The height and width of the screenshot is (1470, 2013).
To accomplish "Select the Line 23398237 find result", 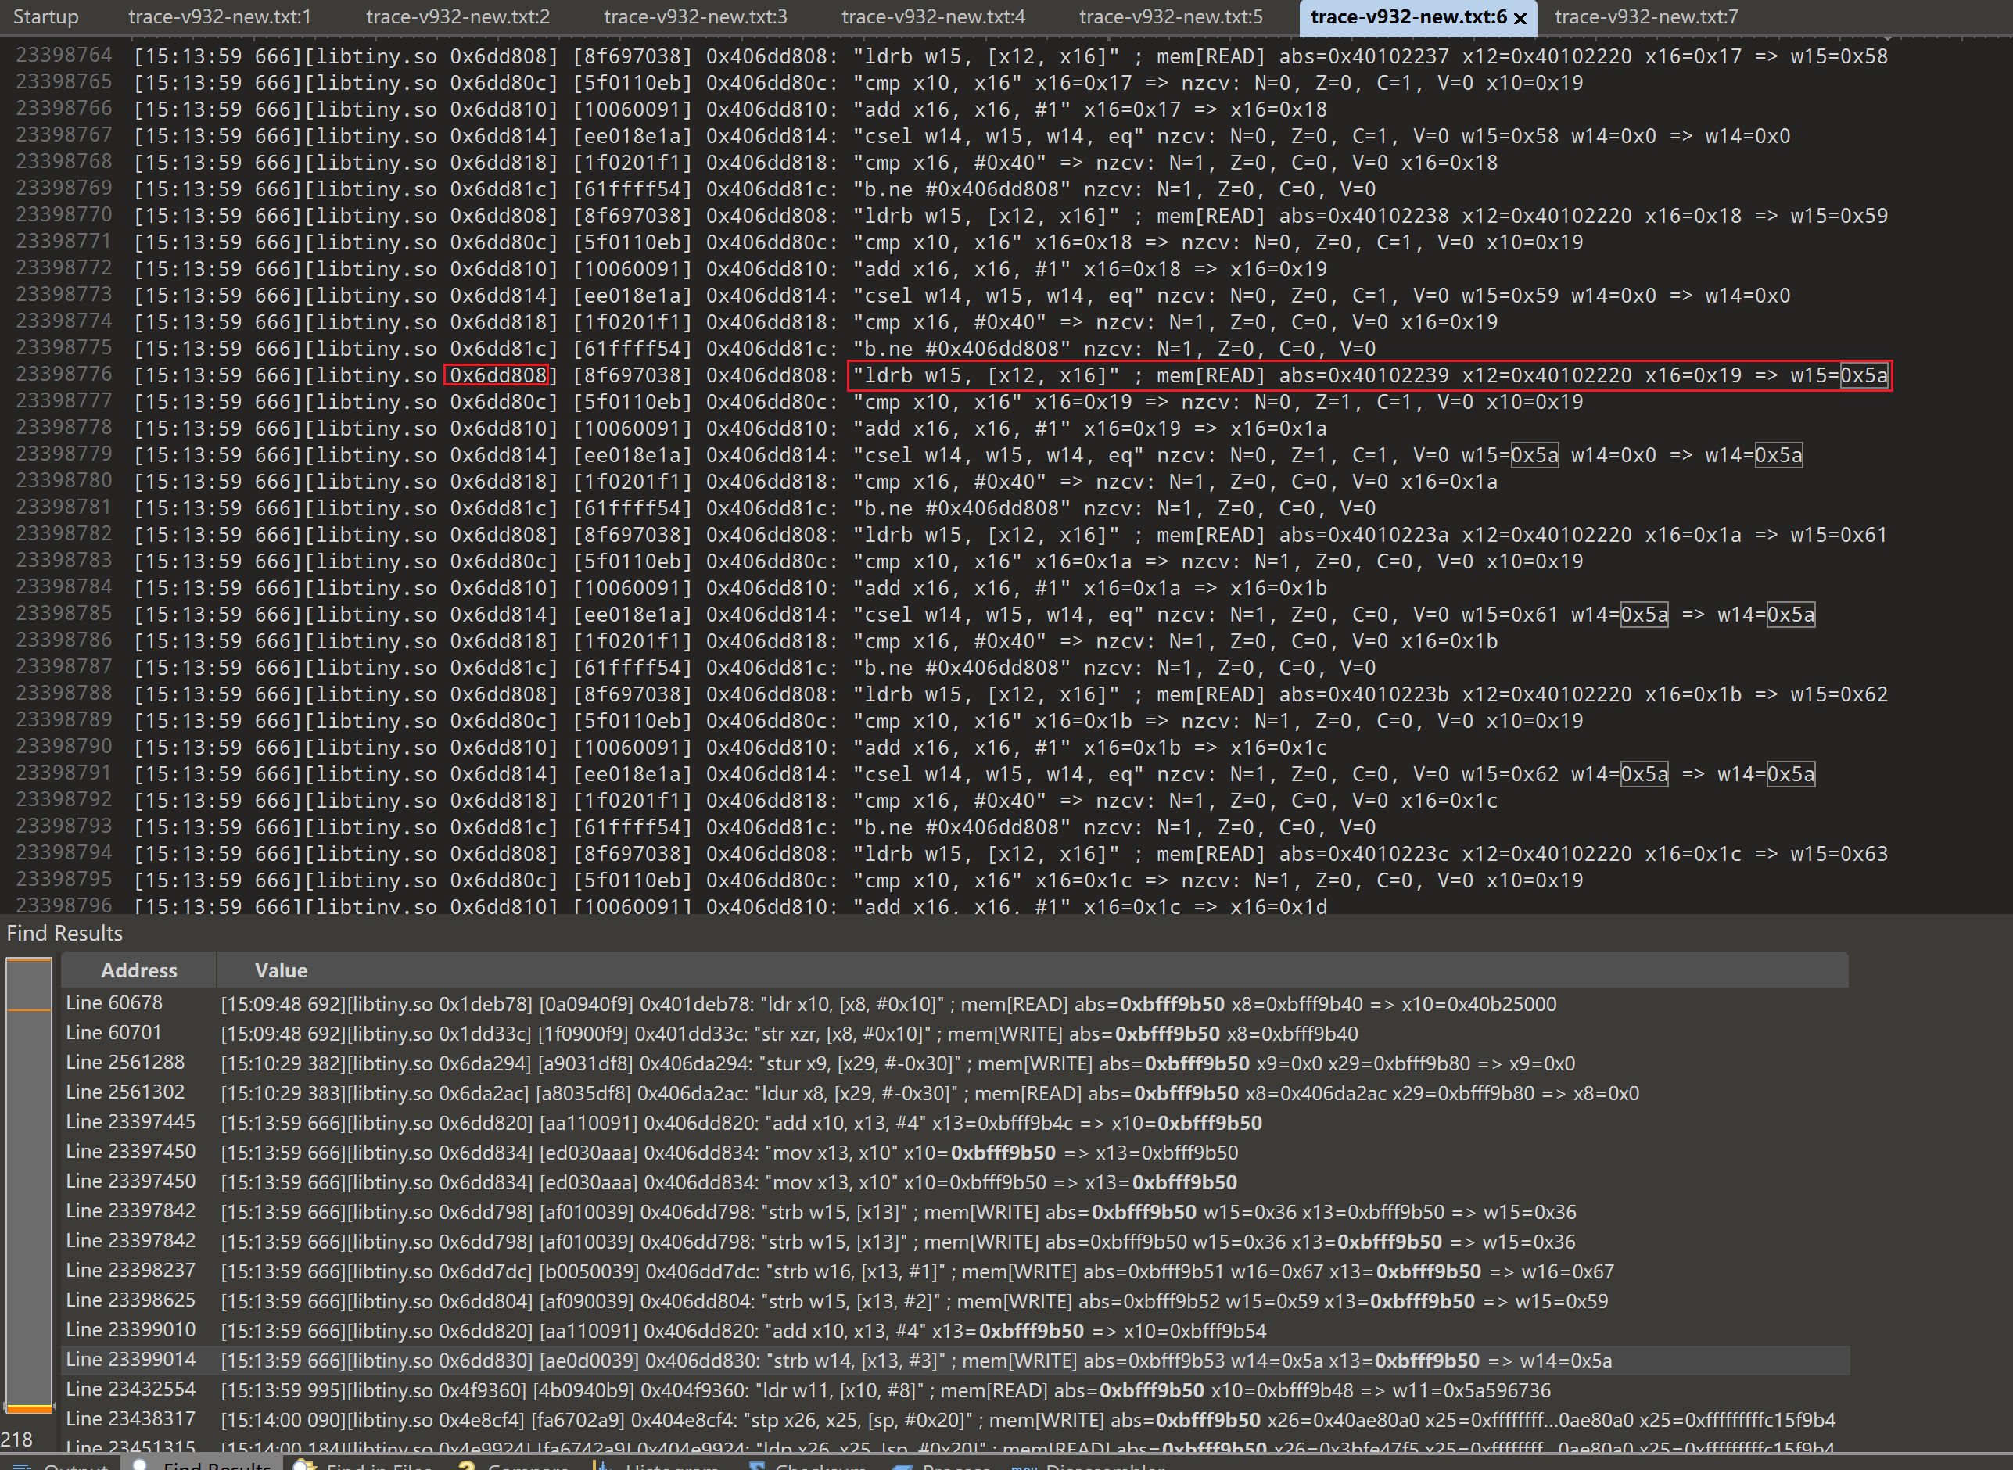I will point(955,1271).
